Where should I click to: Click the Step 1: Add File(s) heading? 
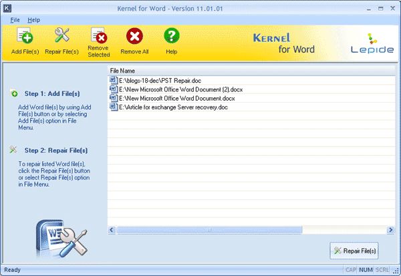pyautogui.click(x=52, y=93)
